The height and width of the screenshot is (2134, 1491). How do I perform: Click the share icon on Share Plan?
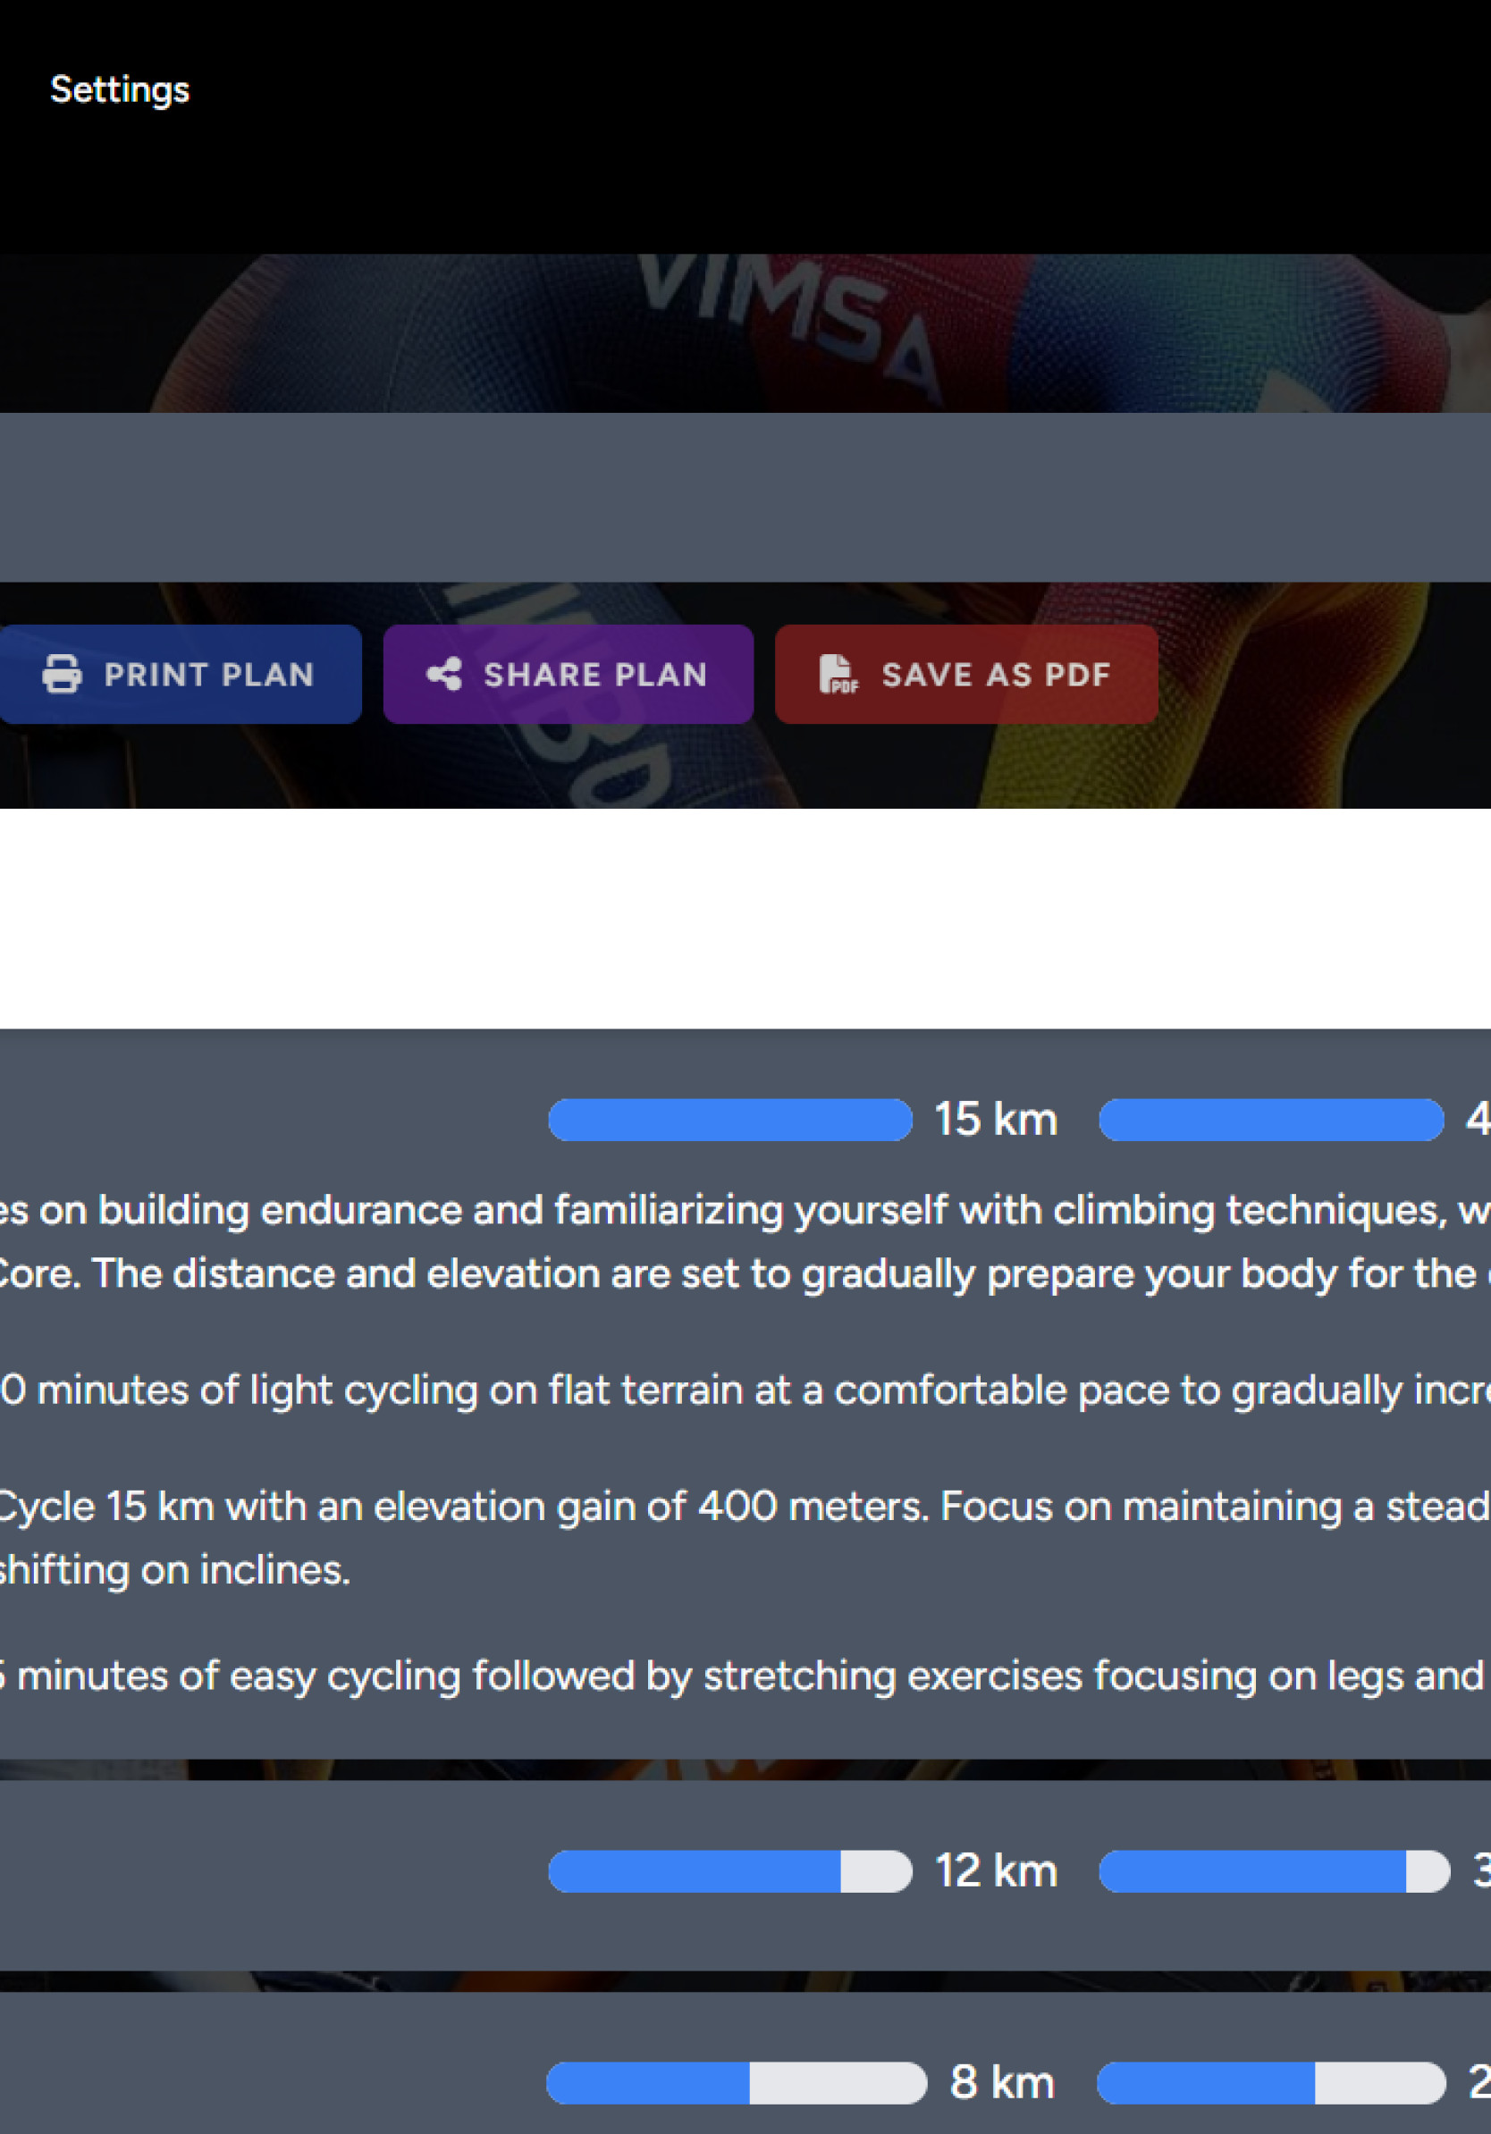(444, 674)
